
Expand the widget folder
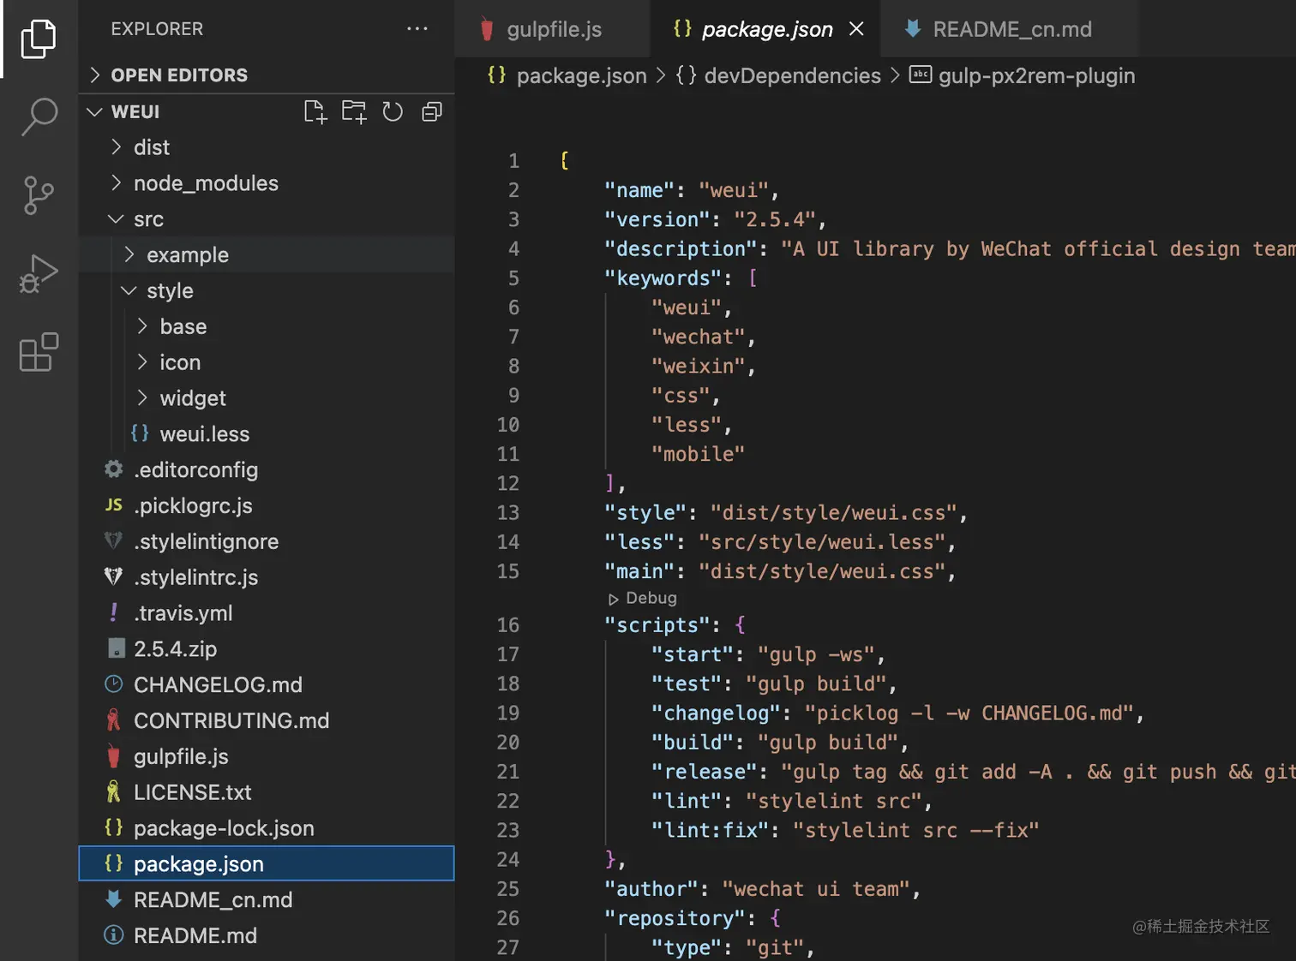coord(193,398)
